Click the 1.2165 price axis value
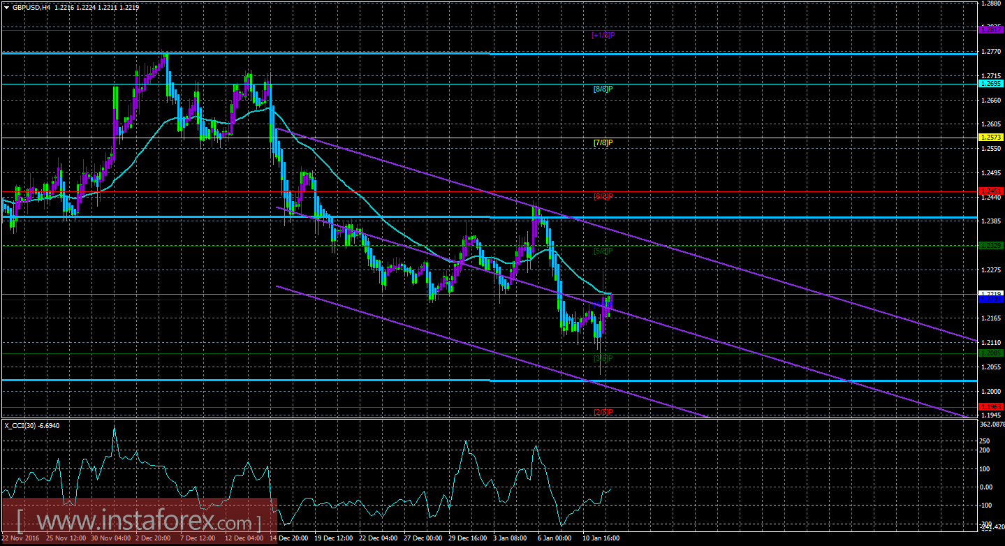1005x546 pixels. tap(991, 318)
